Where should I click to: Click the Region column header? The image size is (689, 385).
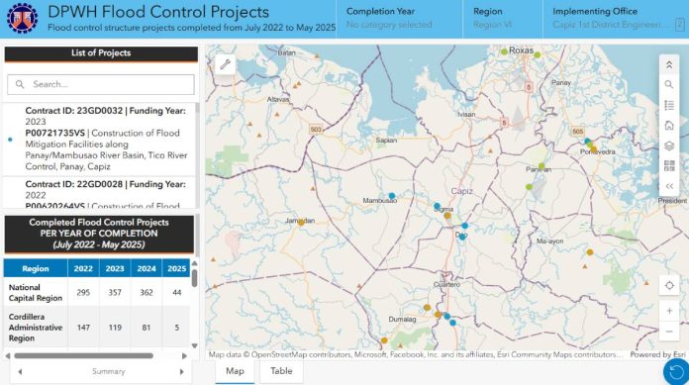coord(36,268)
